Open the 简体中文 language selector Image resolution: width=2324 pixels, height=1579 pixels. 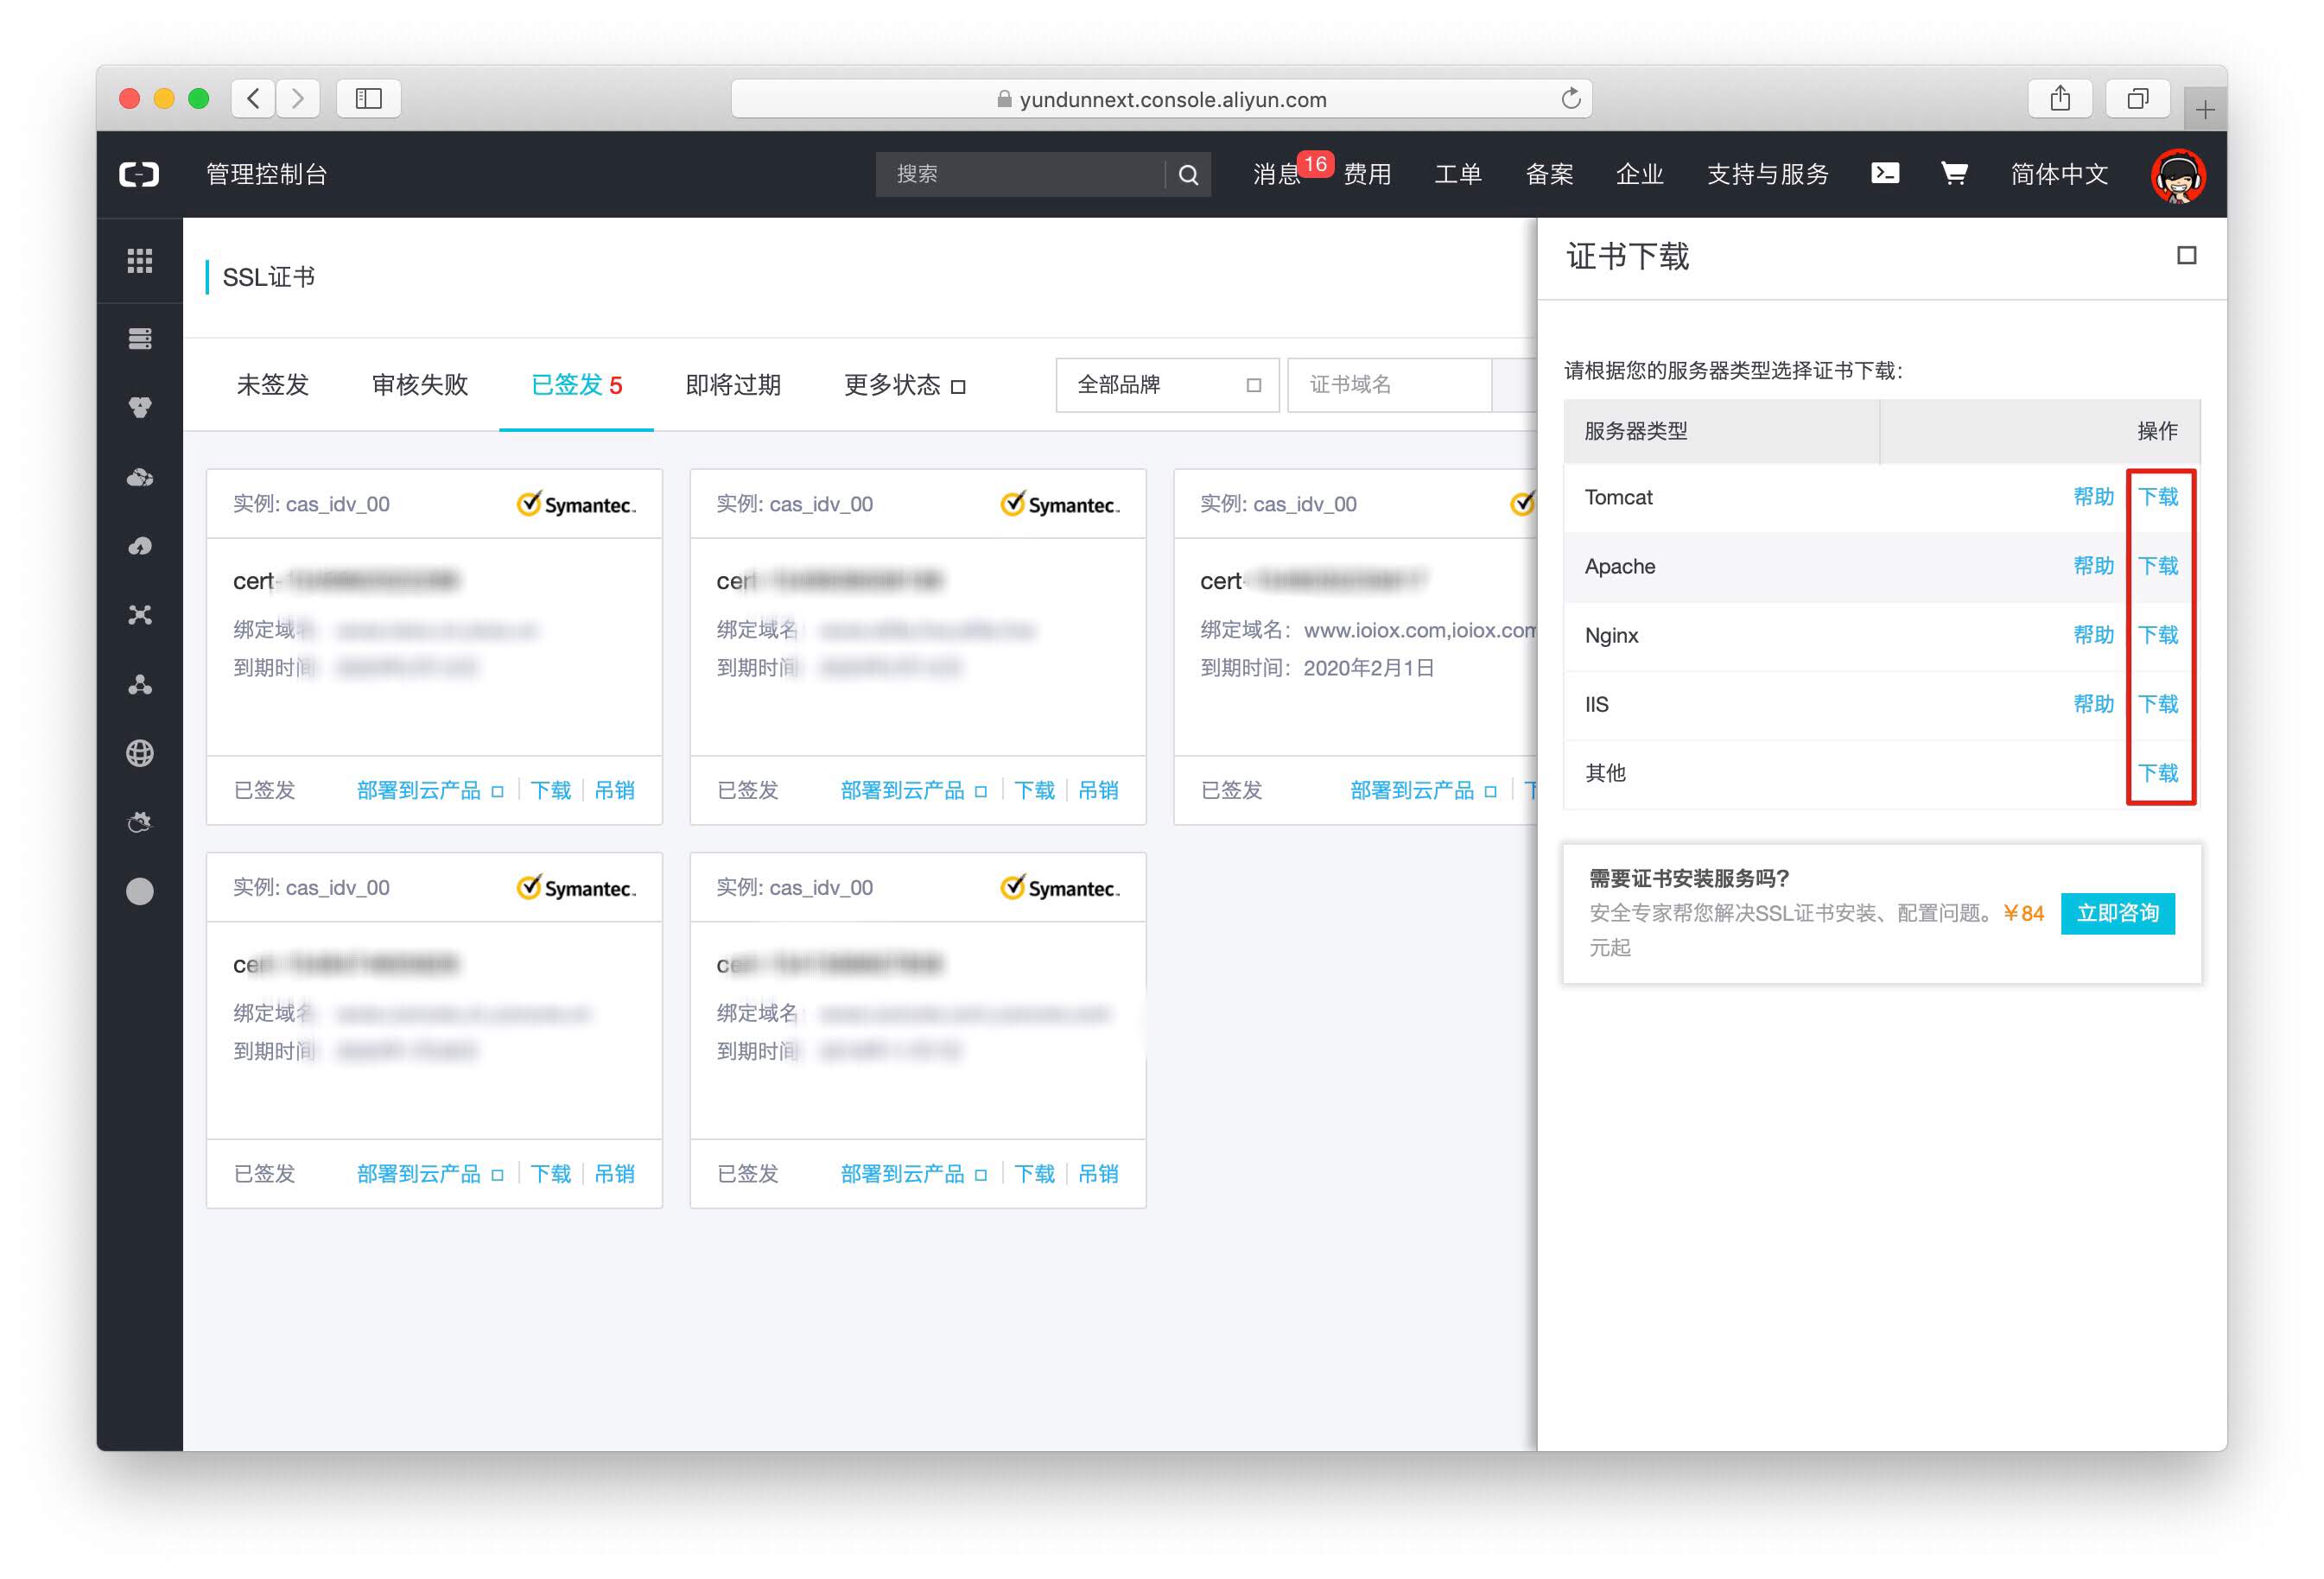2059,174
